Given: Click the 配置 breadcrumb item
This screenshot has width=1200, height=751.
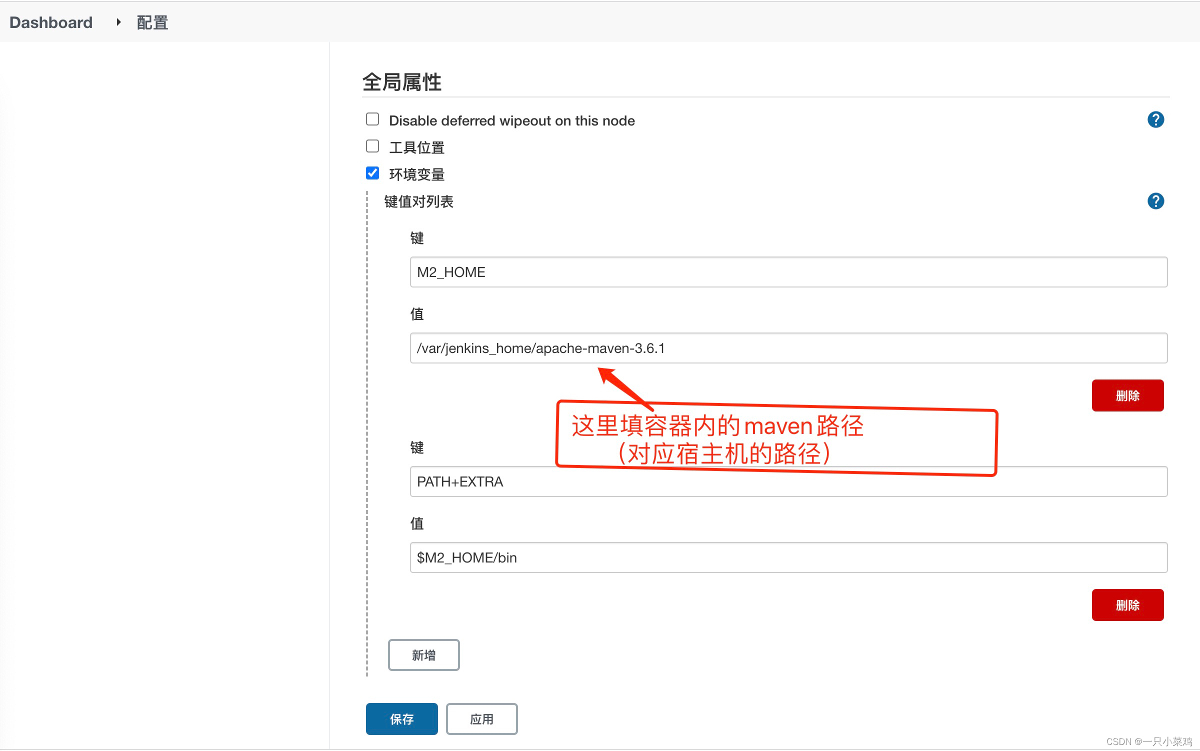Looking at the screenshot, I should pyautogui.click(x=152, y=22).
